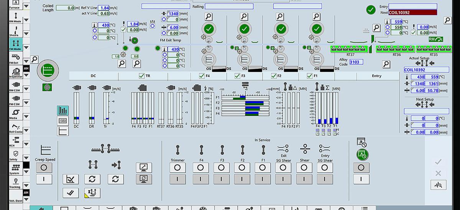The width and height of the screenshot is (460, 210).
Task: Click the magnifier above the F3 stand
Action: pos(244,16)
